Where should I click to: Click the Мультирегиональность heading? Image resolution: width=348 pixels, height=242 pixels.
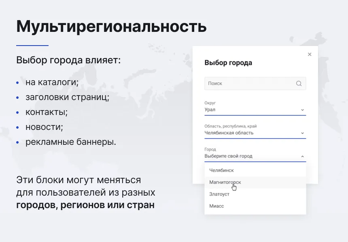[111, 27]
